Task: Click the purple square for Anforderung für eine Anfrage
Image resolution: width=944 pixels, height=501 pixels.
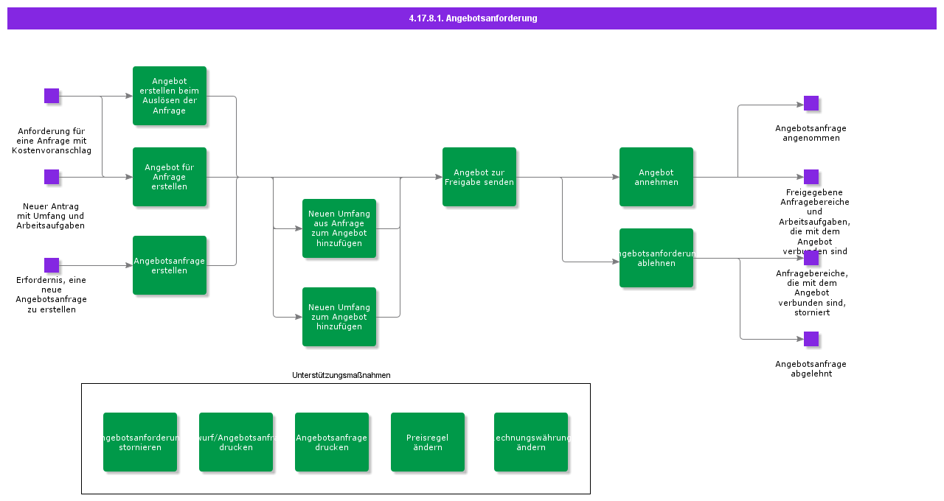Action: tap(52, 96)
